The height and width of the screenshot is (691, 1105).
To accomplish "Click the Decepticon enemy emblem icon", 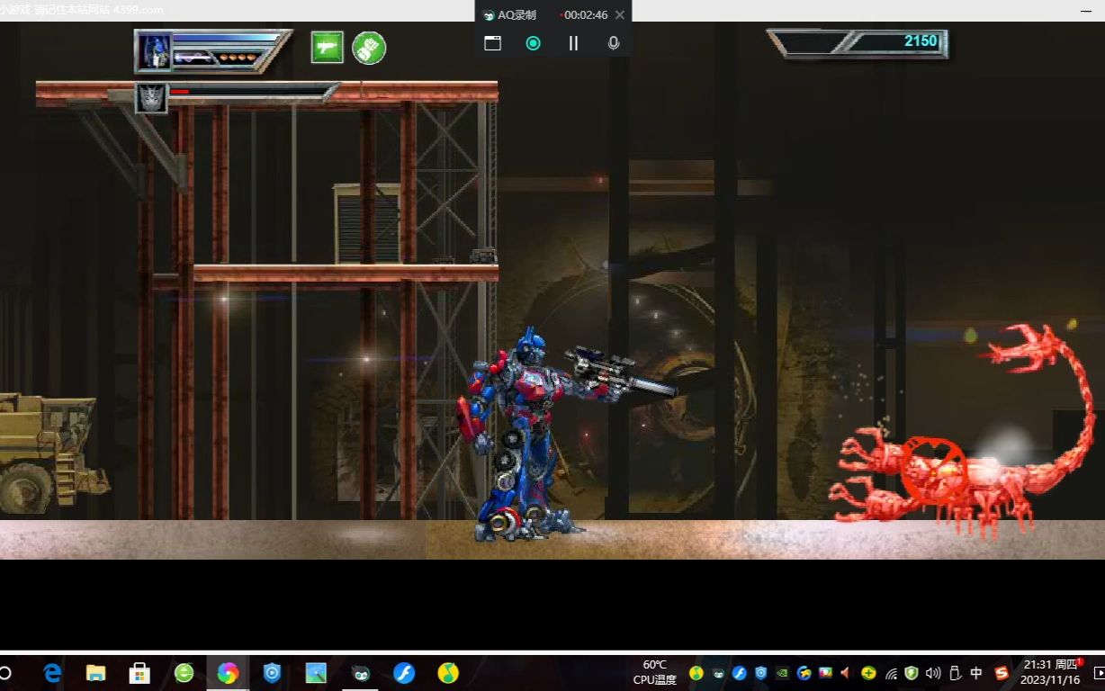I will pyautogui.click(x=151, y=97).
